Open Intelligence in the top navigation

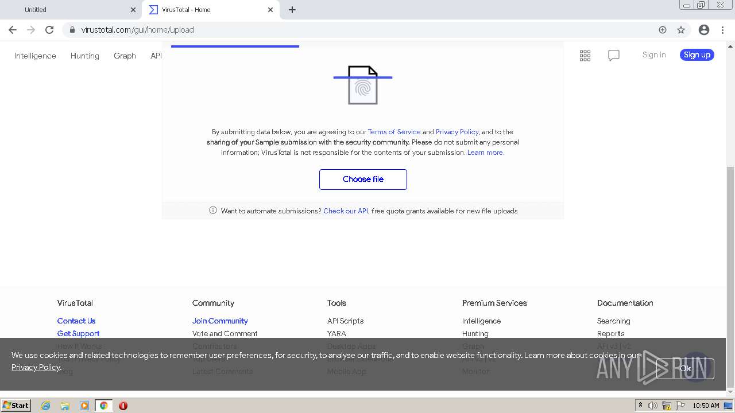click(35, 56)
